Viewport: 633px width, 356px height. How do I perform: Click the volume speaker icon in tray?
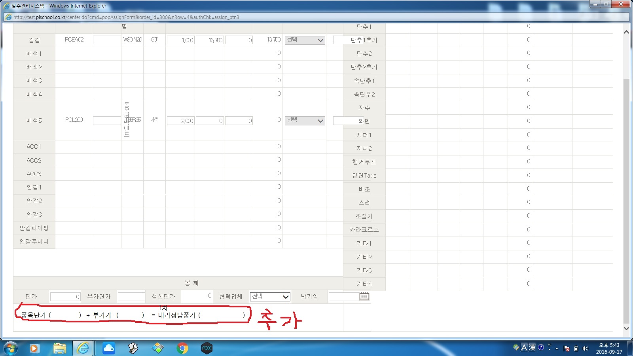pos(586,348)
